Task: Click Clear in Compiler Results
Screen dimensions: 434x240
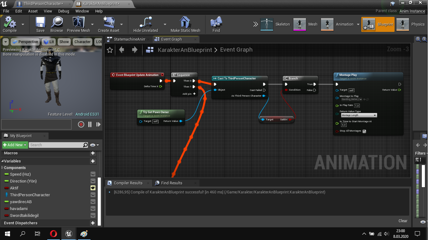Action: [403, 221]
